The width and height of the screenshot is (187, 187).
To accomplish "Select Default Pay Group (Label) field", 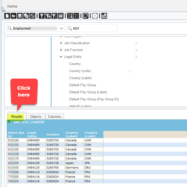I will pos(88,92).
